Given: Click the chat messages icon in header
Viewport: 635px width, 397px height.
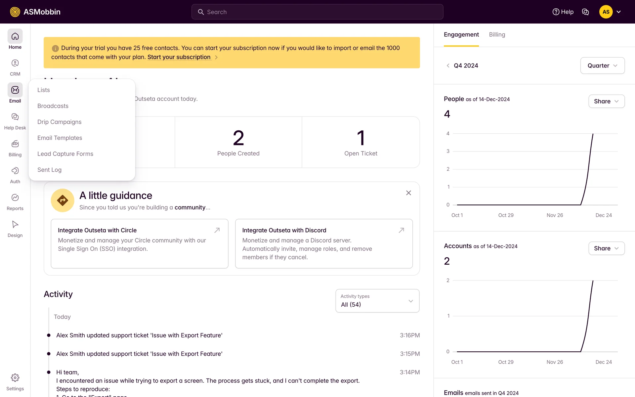Looking at the screenshot, I should click(x=585, y=12).
